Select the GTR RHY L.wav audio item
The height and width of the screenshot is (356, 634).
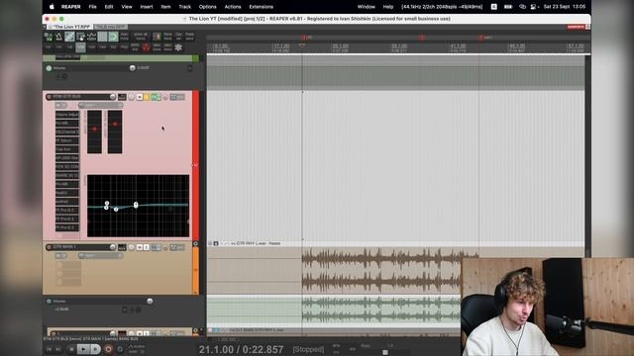(x=390, y=268)
